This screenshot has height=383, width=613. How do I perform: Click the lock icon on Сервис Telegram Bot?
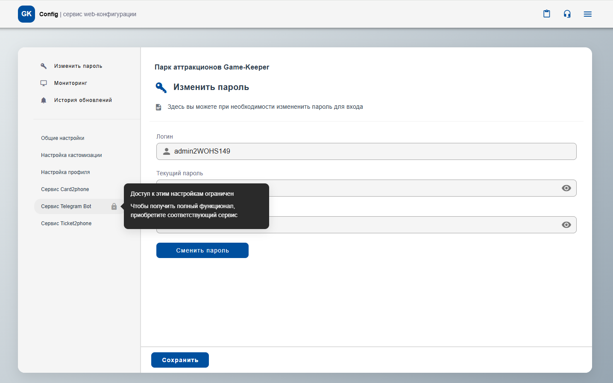[114, 206]
